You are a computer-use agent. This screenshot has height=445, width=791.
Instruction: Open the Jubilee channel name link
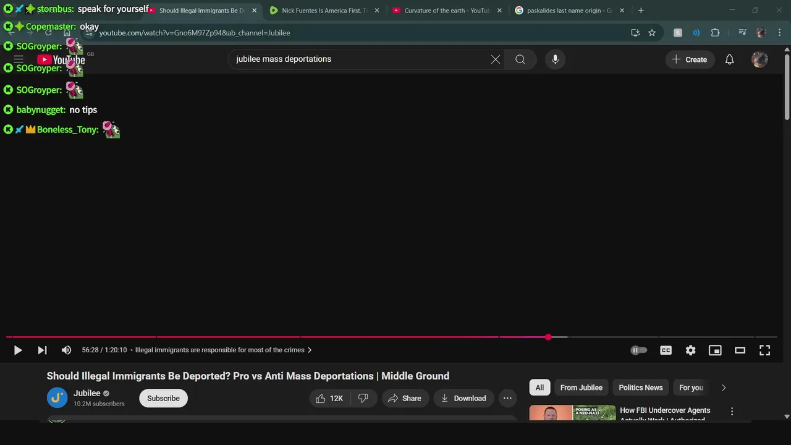coord(87,393)
